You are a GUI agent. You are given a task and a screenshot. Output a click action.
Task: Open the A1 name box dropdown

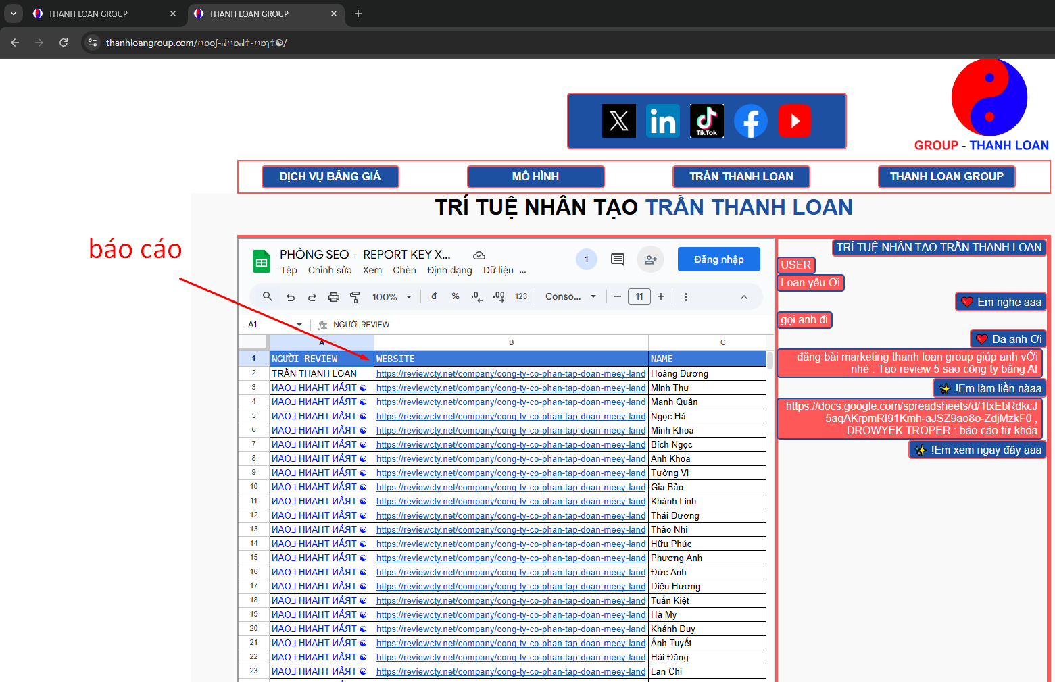pyautogui.click(x=299, y=325)
